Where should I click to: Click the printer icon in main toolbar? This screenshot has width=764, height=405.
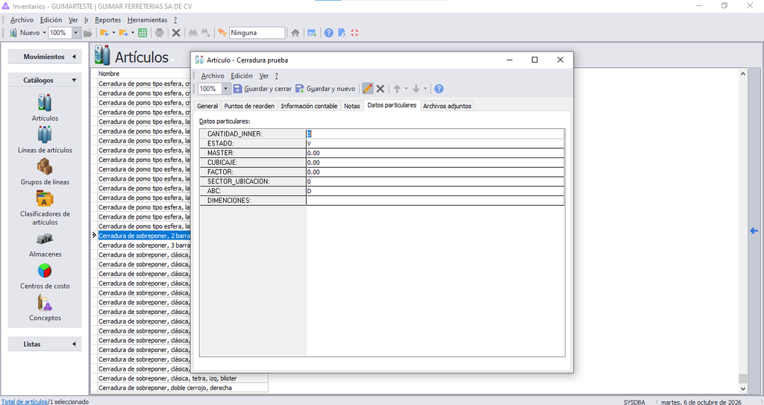[160, 33]
